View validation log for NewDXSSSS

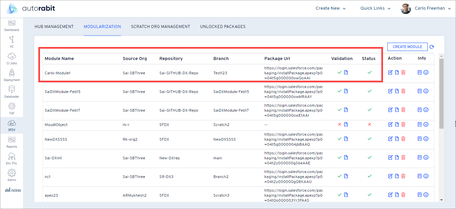[x=346, y=139]
